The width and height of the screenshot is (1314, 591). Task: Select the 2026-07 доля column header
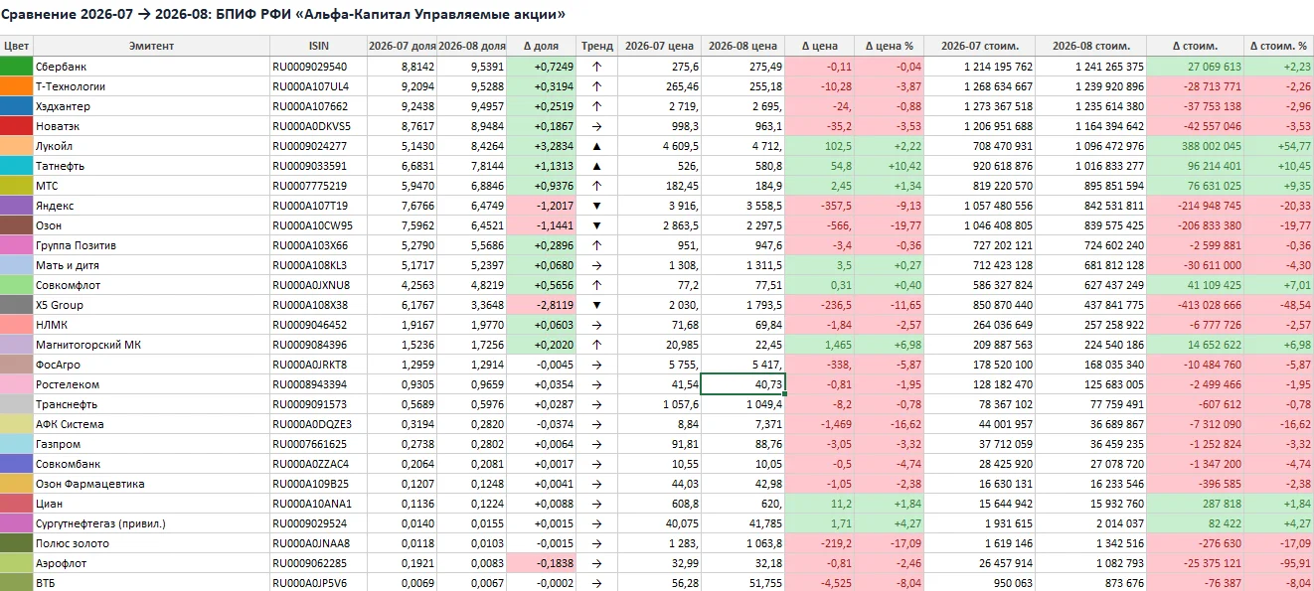click(402, 46)
